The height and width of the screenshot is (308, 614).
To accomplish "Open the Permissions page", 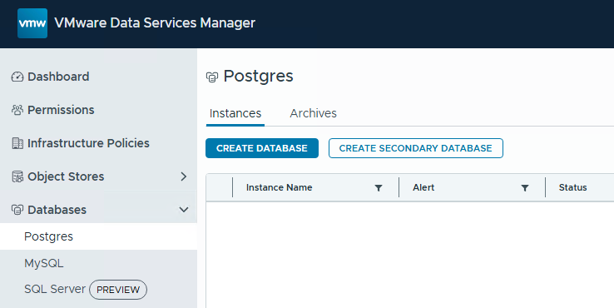I will [61, 110].
